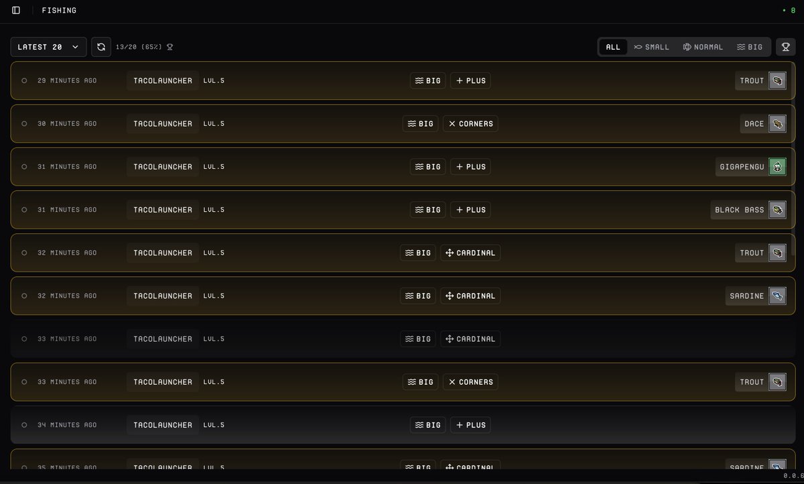Click the Black Bass fish icon
804x484 pixels.
coord(777,210)
